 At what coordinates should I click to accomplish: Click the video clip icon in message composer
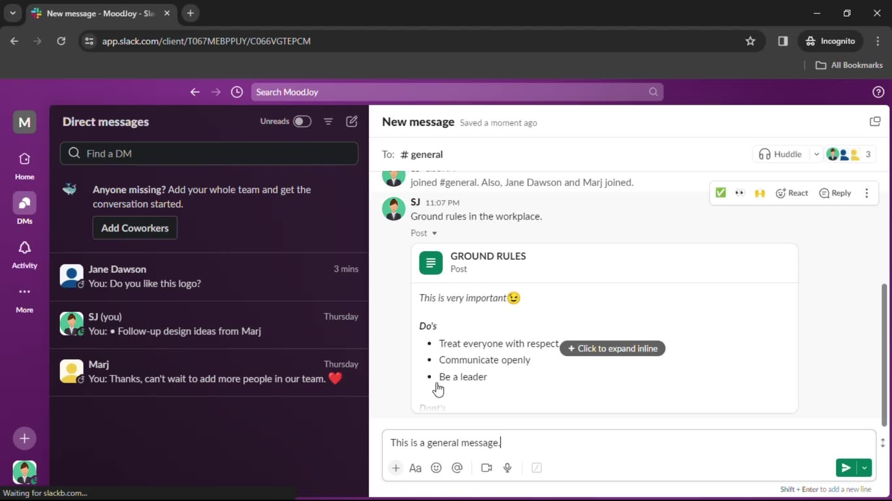pyautogui.click(x=486, y=468)
